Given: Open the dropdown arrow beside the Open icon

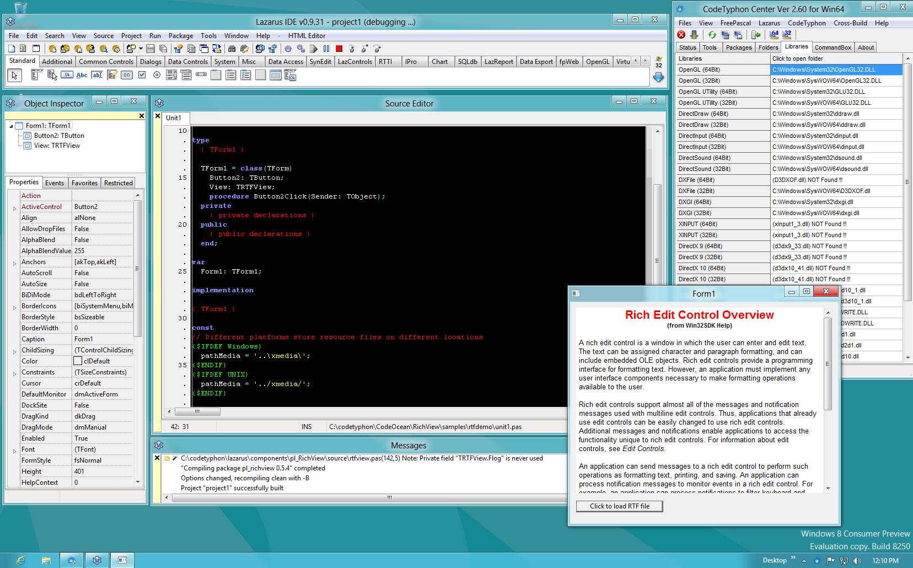Looking at the screenshot, I should pos(141,49).
